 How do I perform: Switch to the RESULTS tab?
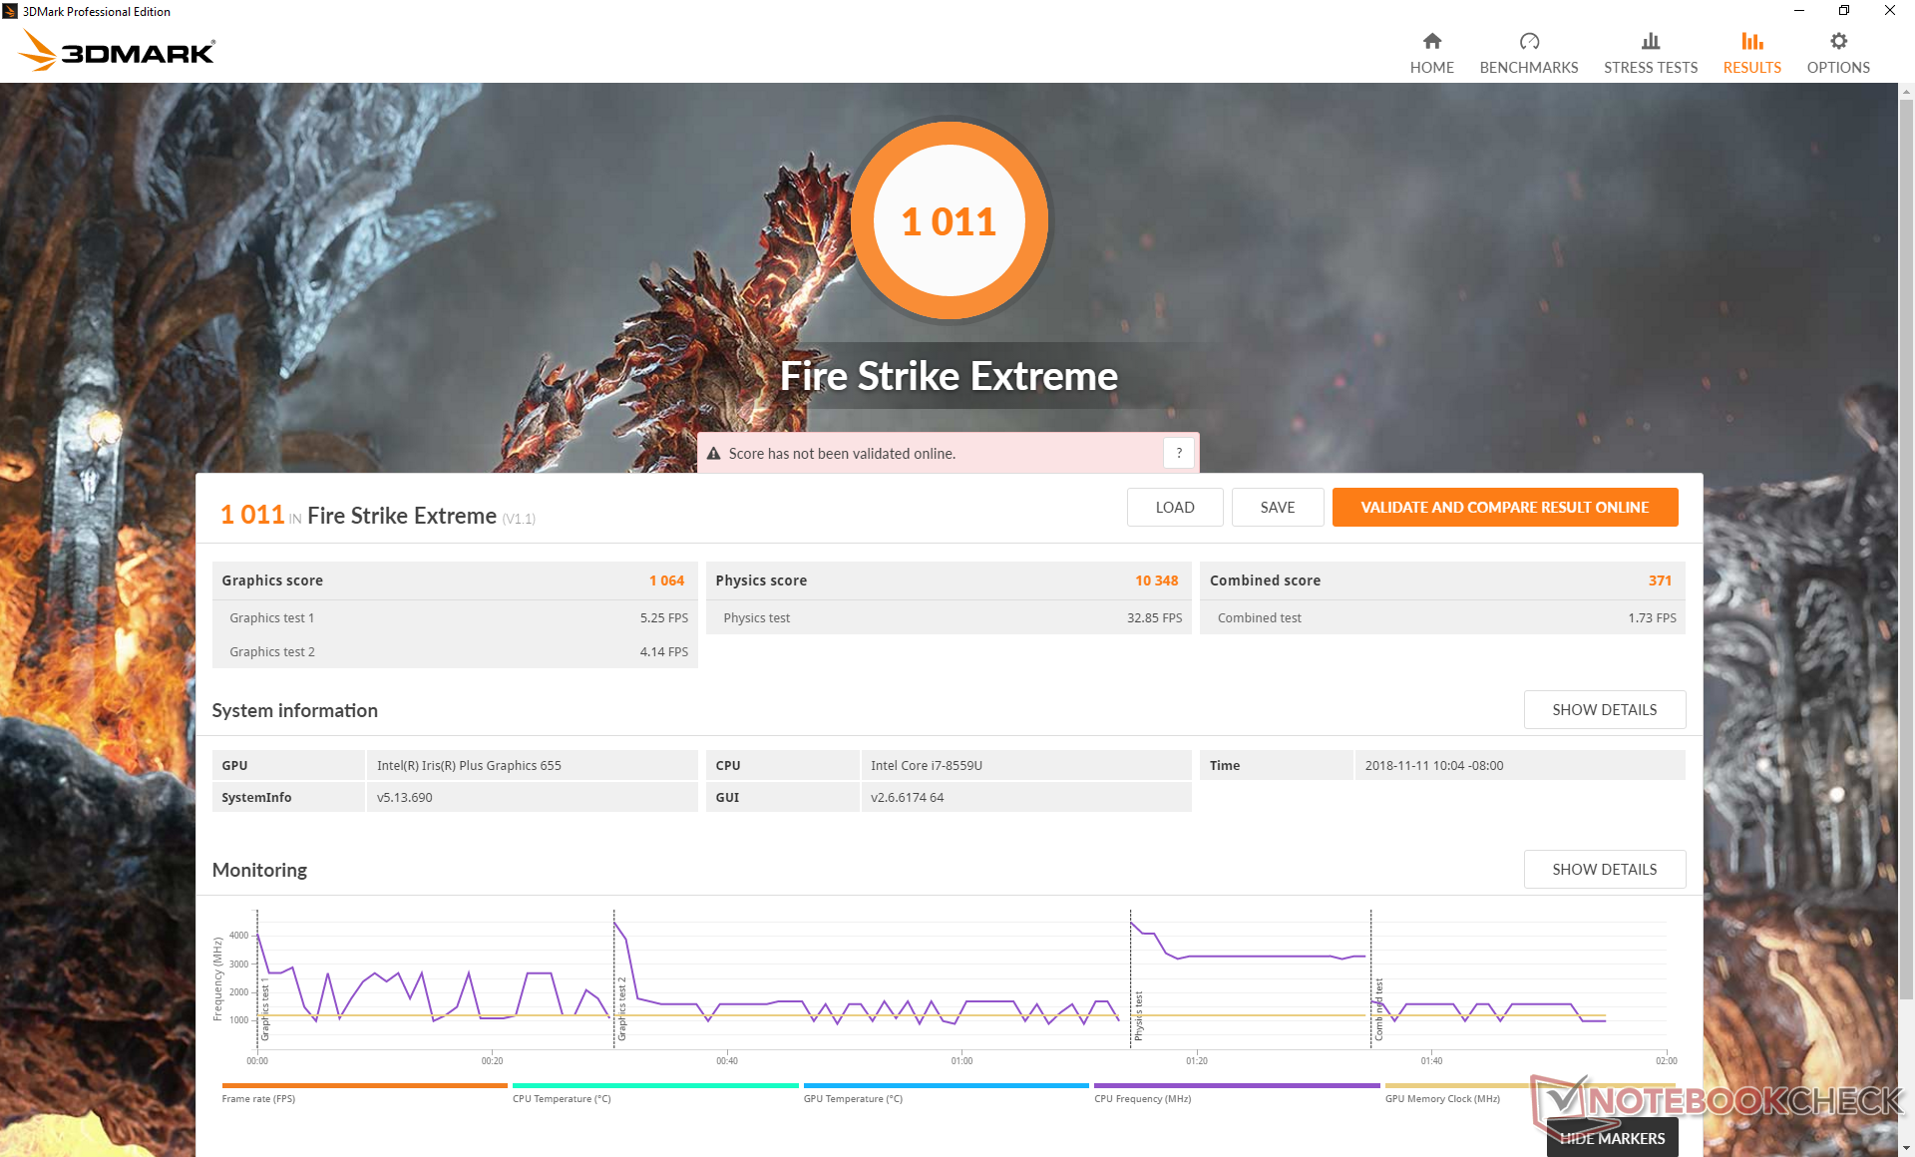[x=1751, y=53]
